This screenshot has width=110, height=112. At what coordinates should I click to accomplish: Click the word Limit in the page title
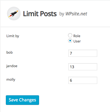[x=30, y=14]
